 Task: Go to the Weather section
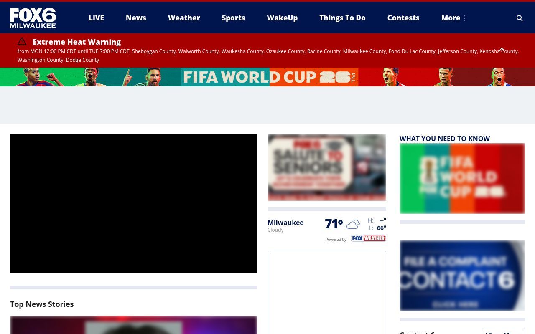tap(184, 18)
